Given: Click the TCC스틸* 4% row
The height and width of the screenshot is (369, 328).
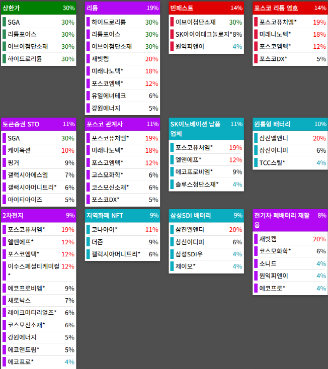Looking at the screenshot, I should click(290, 162).
